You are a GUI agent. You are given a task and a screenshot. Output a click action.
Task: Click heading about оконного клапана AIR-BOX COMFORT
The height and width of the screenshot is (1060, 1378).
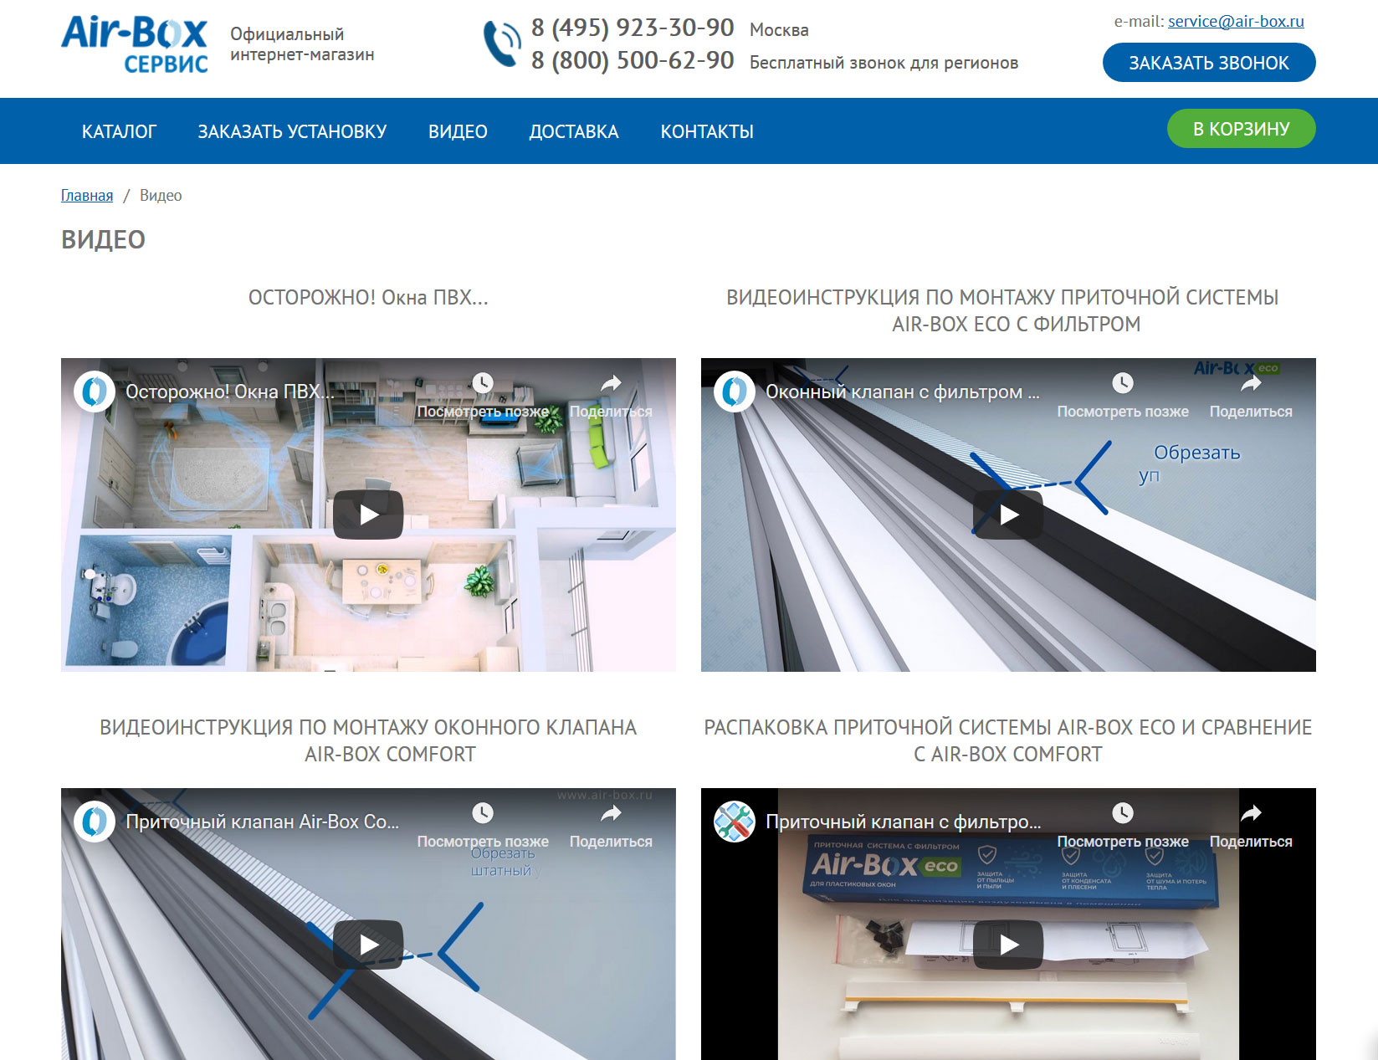[x=368, y=740]
